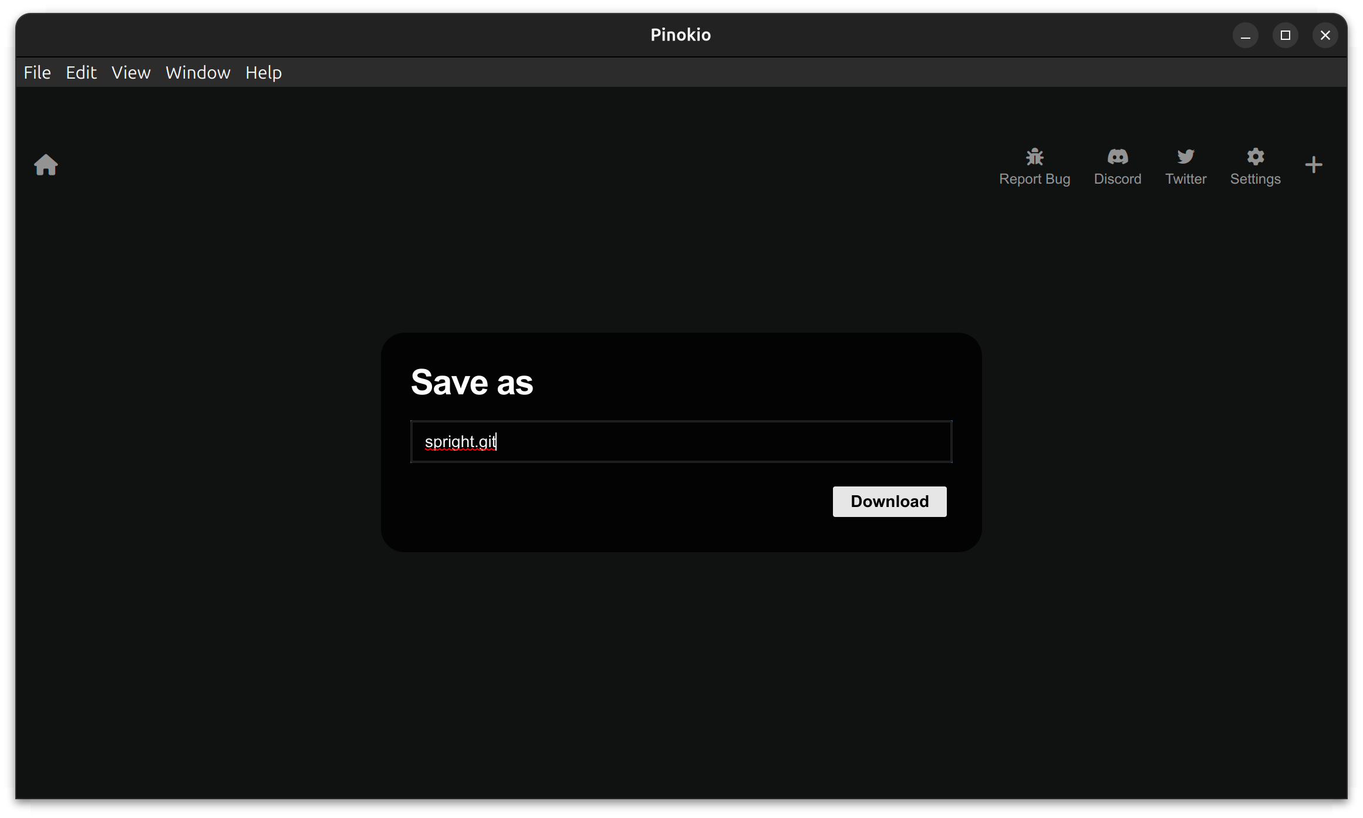Click the restore window button
This screenshot has width=1363, height=818.
1285,35
